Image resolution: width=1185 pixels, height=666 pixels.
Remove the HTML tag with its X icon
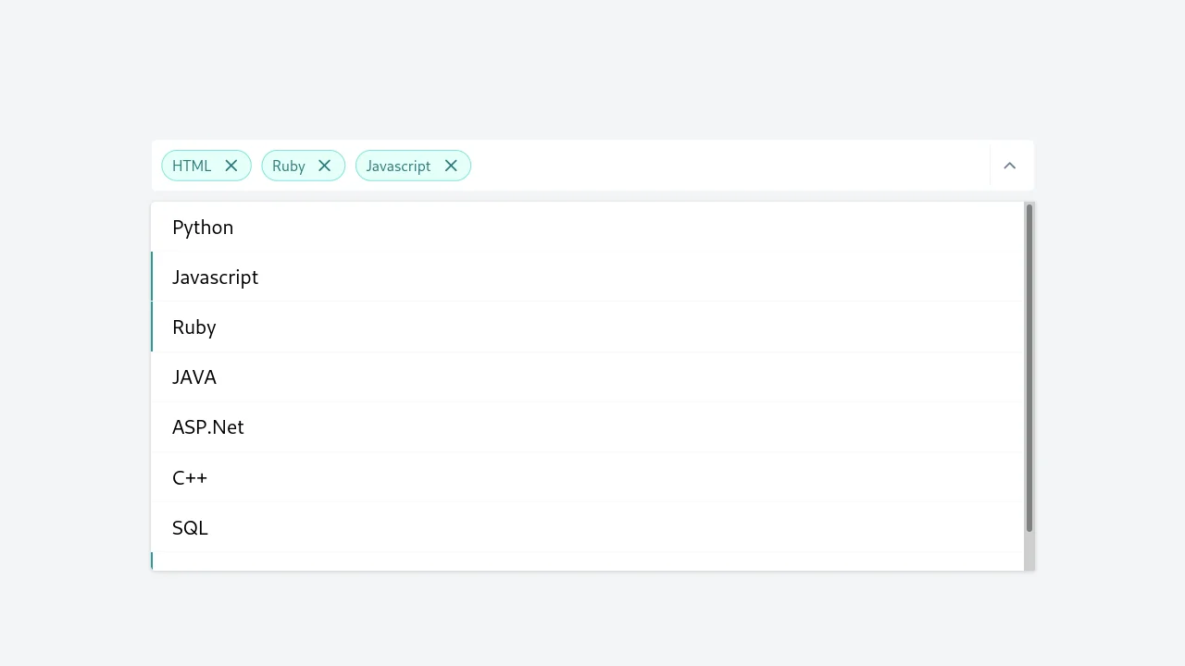coord(231,166)
